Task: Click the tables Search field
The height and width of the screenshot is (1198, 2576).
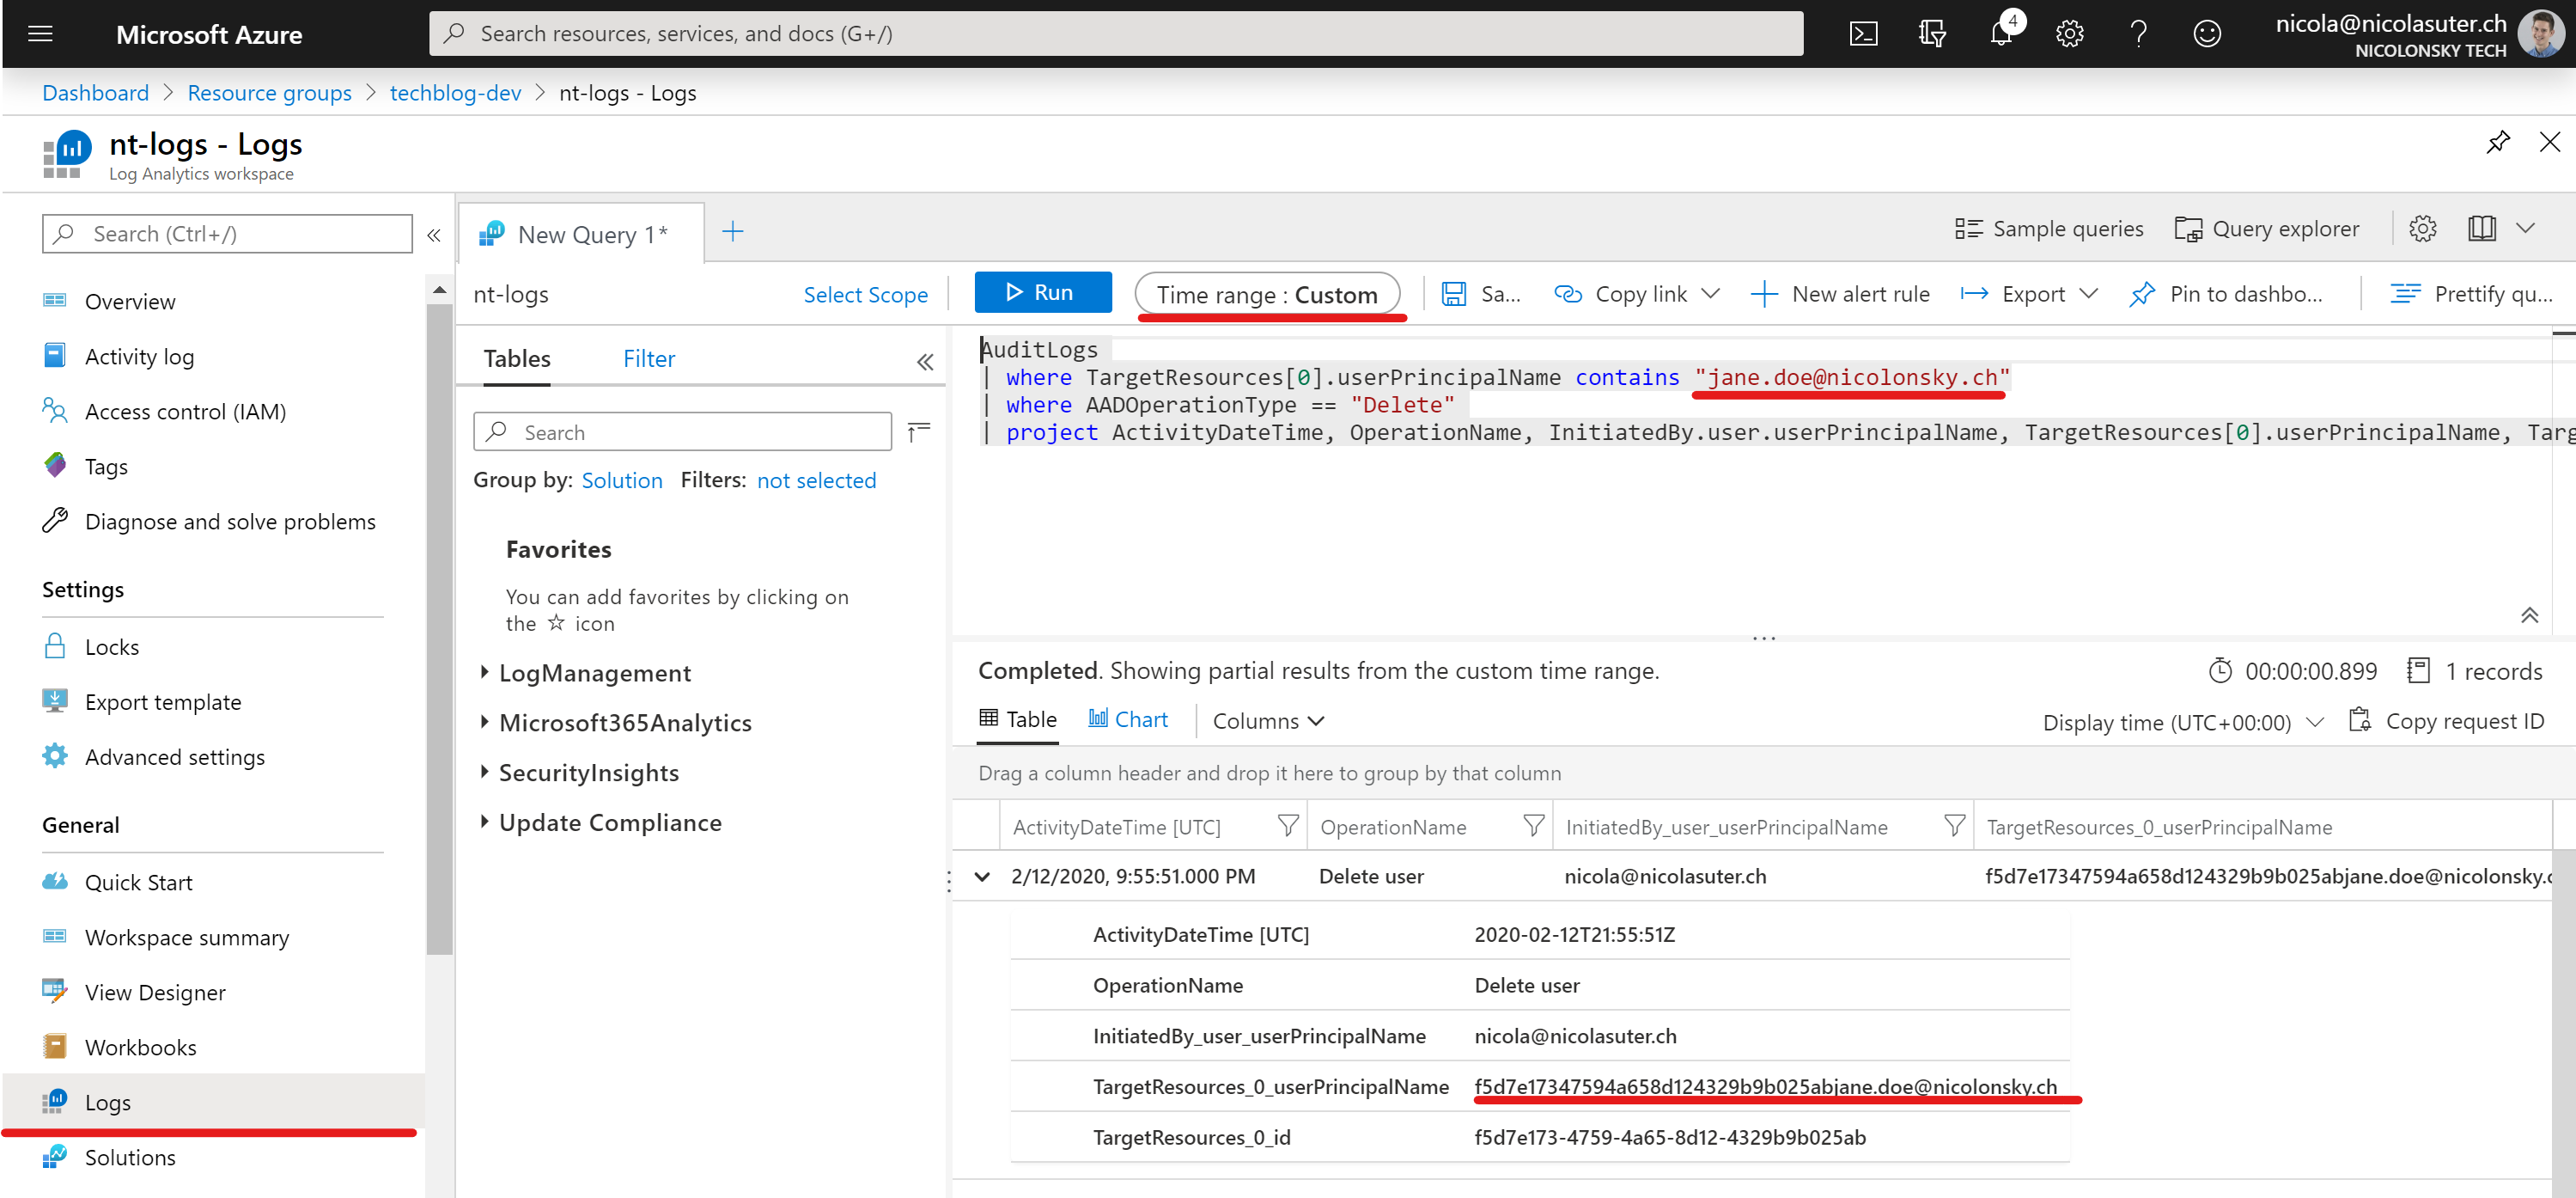Action: (682, 432)
